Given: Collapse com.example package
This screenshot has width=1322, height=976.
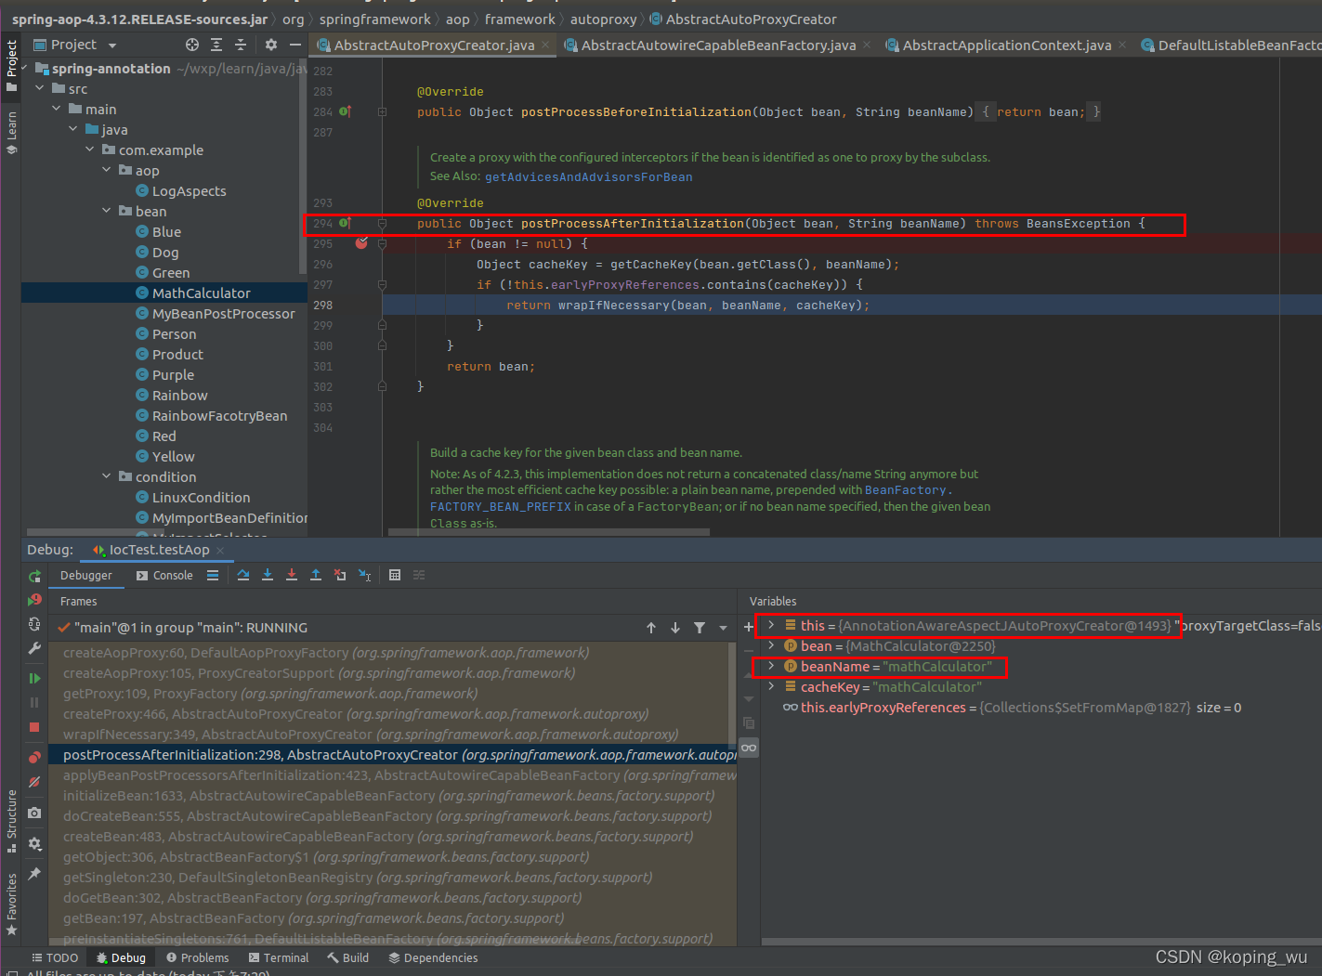Looking at the screenshot, I should (x=89, y=150).
